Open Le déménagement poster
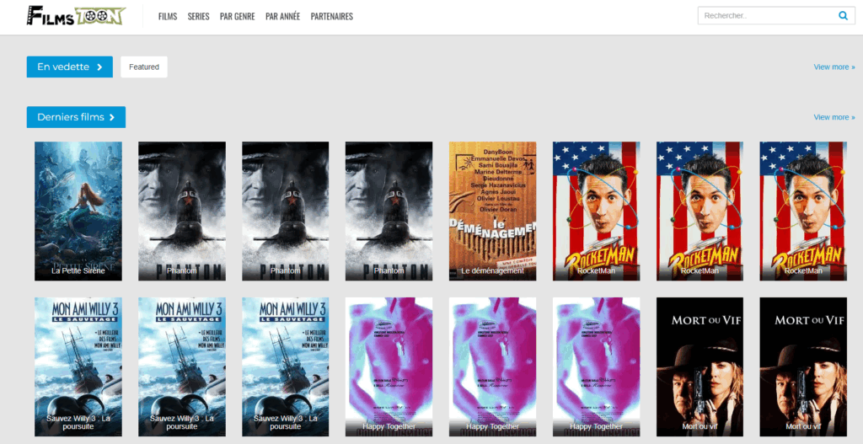The width and height of the screenshot is (863, 444). [492, 211]
